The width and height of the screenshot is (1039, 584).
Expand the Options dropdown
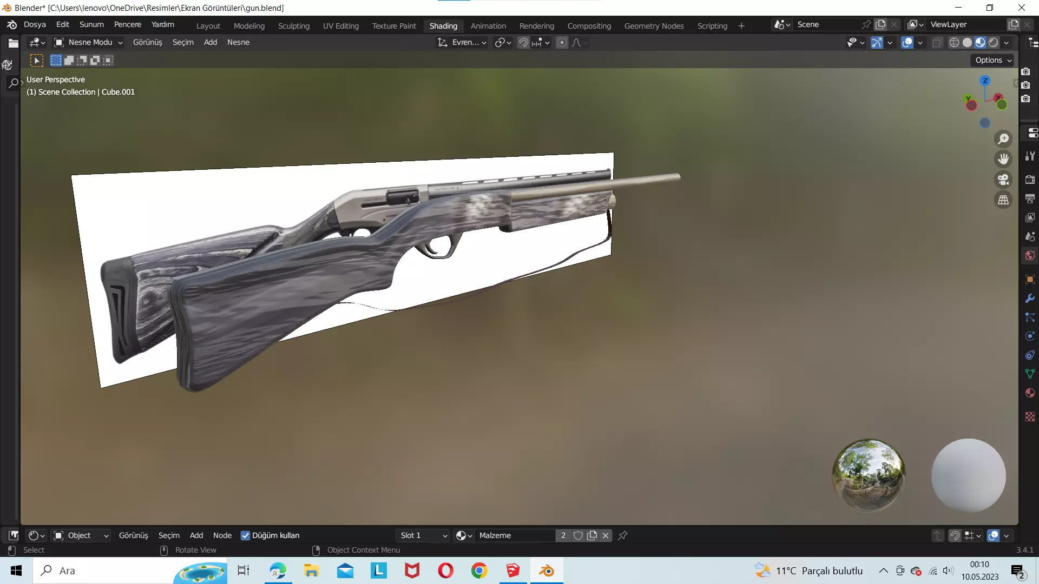(993, 60)
